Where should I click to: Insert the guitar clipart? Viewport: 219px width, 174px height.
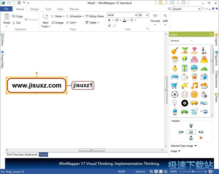tap(175, 50)
